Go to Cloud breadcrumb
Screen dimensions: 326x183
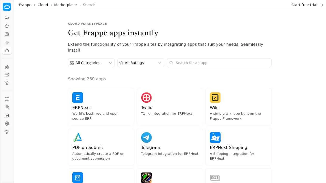pos(43,5)
